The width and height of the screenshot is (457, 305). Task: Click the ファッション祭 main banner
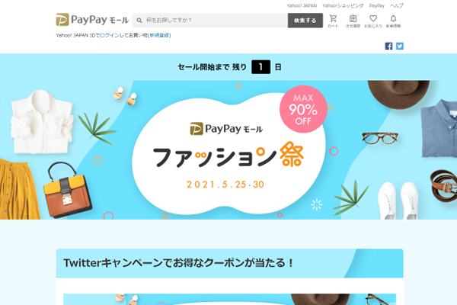pos(228,149)
